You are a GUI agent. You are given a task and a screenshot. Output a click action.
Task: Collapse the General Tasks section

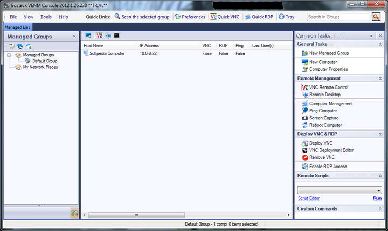click(380, 44)
